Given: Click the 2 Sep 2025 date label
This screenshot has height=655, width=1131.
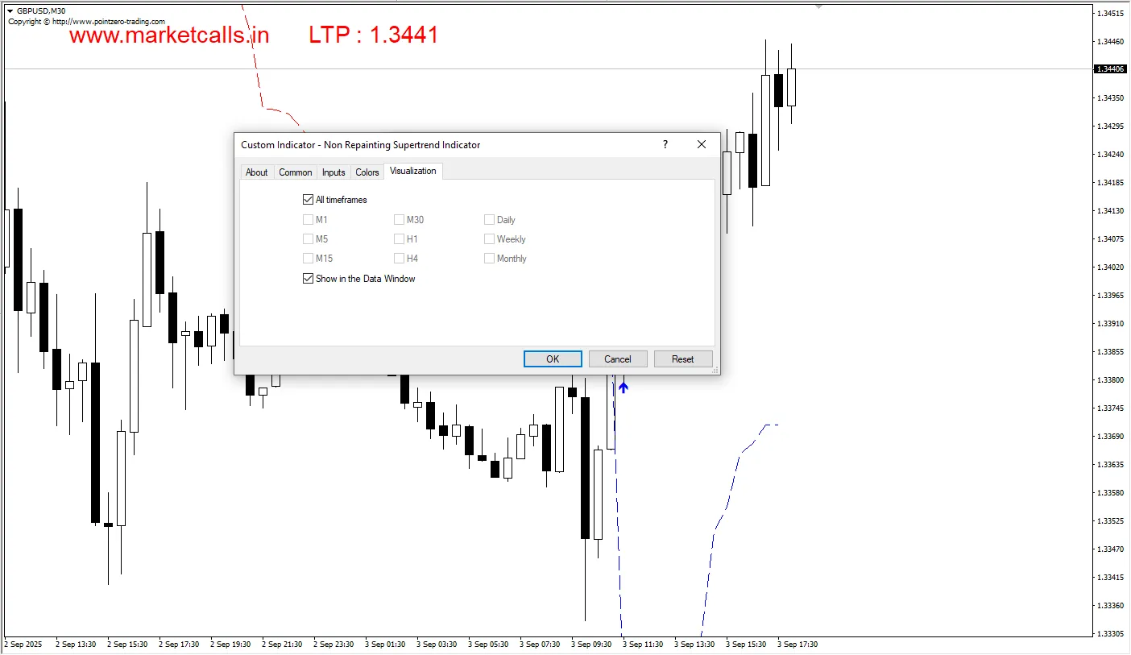Looking at the screenshot, I should (x=23, y=645).
